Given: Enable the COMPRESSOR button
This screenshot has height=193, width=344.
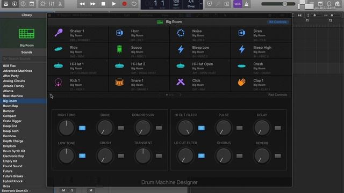Looking at the screenshot, I should pos(159,128).
